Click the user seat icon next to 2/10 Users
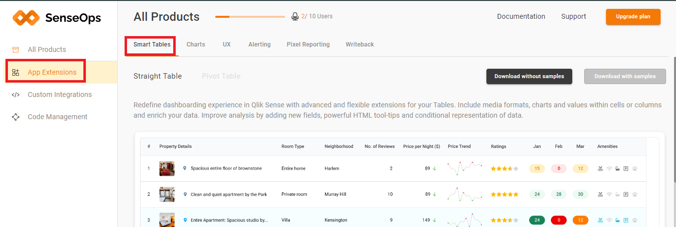This screenshot has height=227, width=676. point(295,16)
